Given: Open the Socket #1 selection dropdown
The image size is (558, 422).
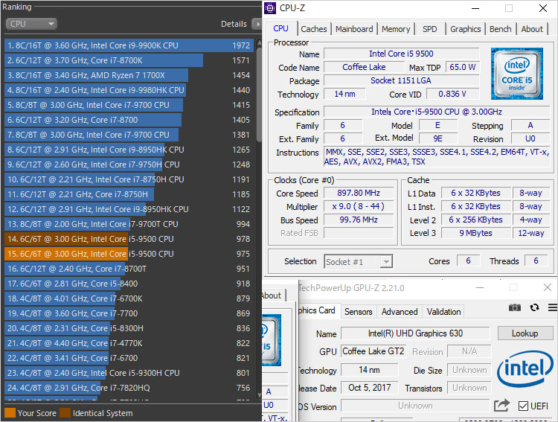Looking at the screenshot, I should click(x=359, y=262).
